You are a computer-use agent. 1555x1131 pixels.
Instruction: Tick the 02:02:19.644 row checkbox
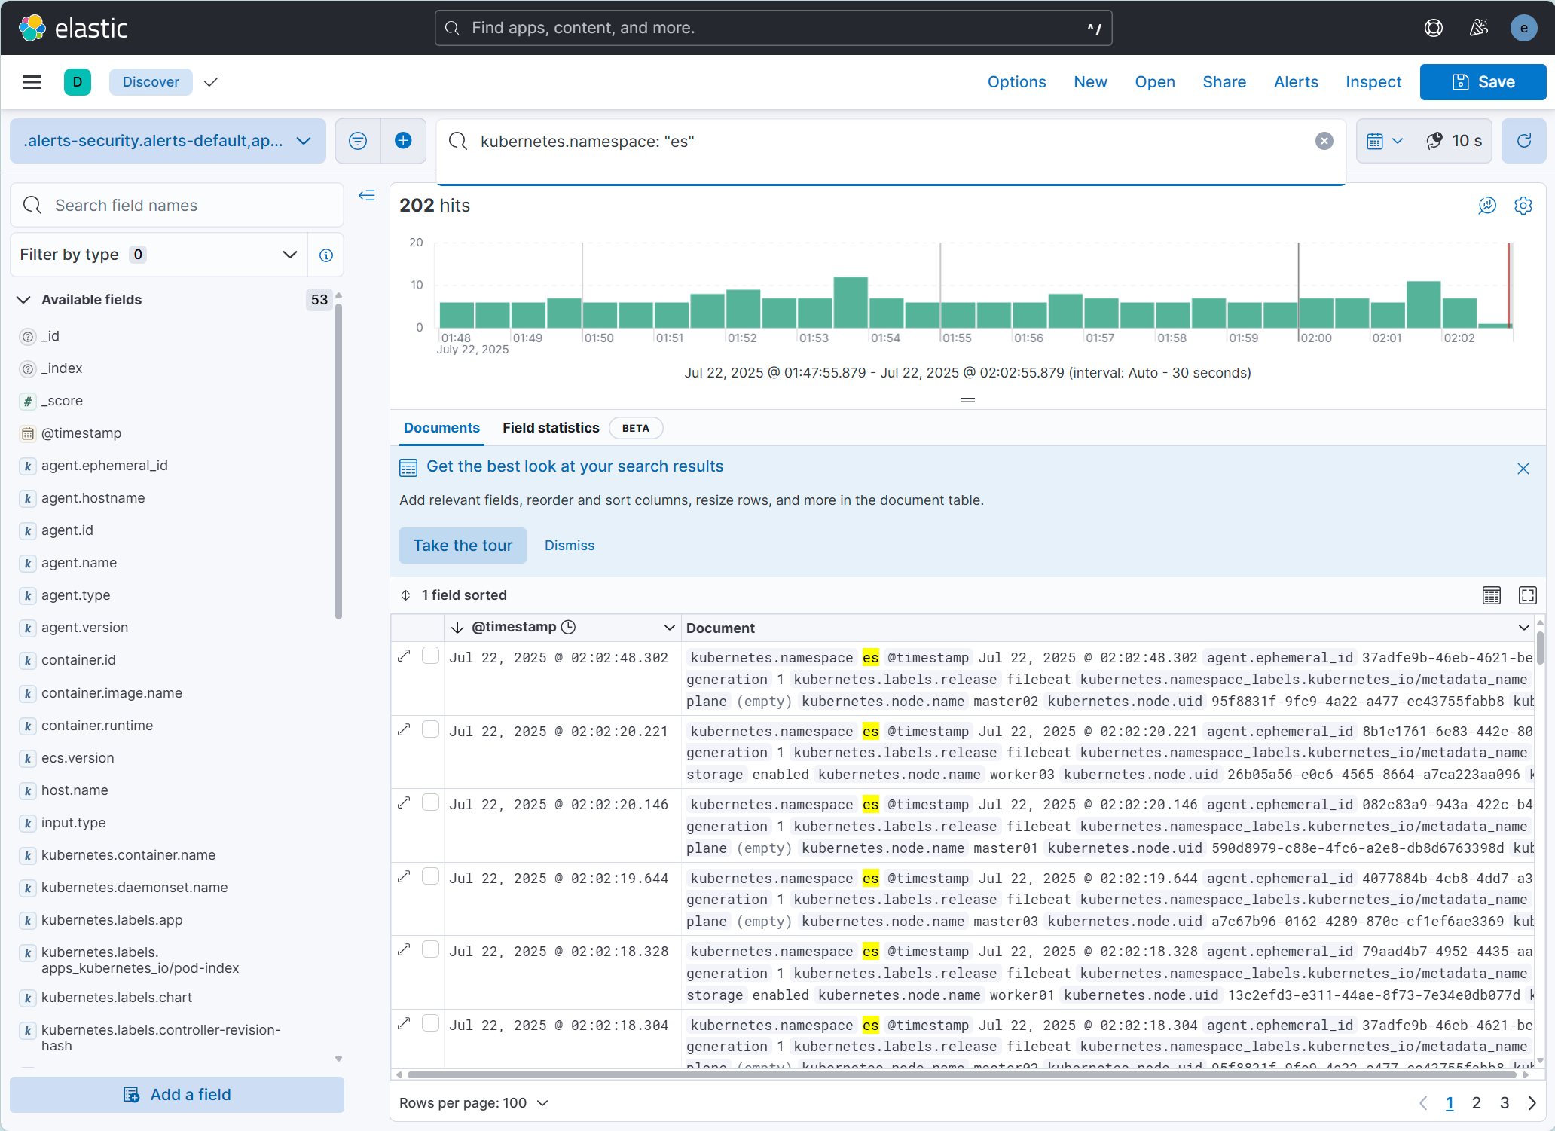[x=430, y=876]
